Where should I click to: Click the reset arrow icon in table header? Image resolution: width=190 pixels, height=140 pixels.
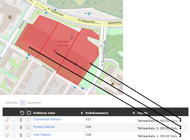22,113
